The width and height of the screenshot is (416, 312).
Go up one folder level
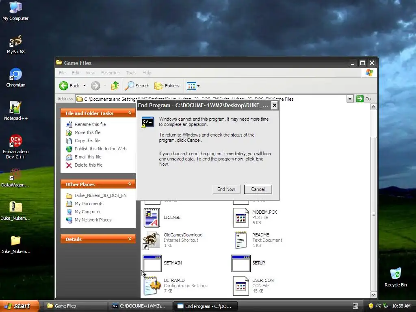115,86
